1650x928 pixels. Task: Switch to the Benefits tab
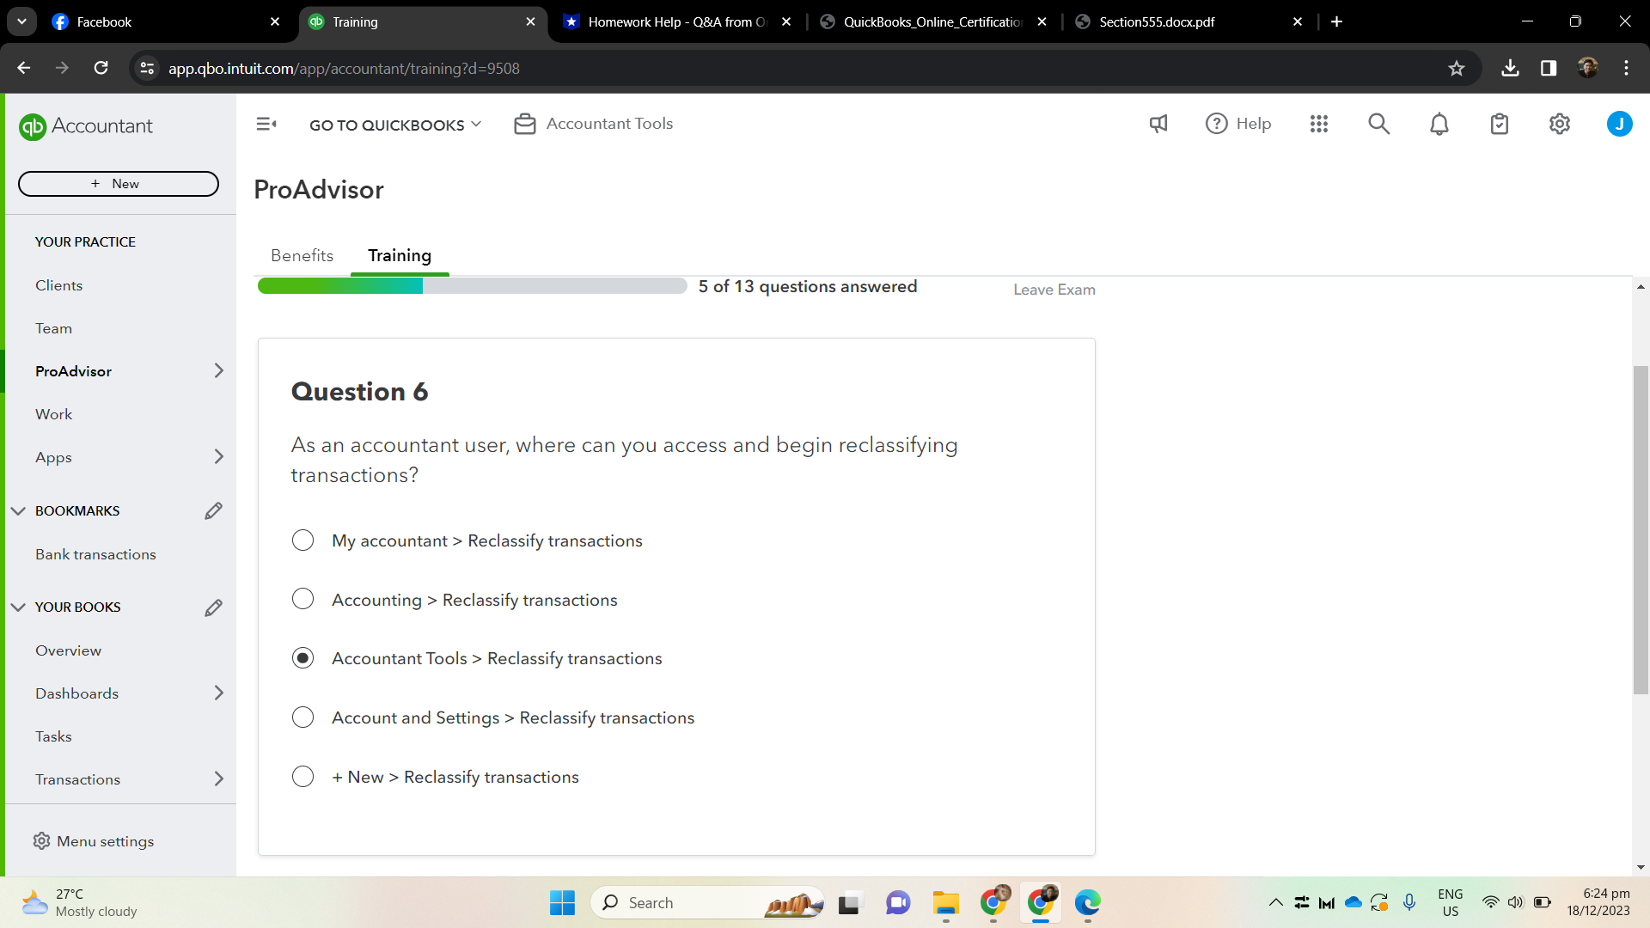point(302,255)
